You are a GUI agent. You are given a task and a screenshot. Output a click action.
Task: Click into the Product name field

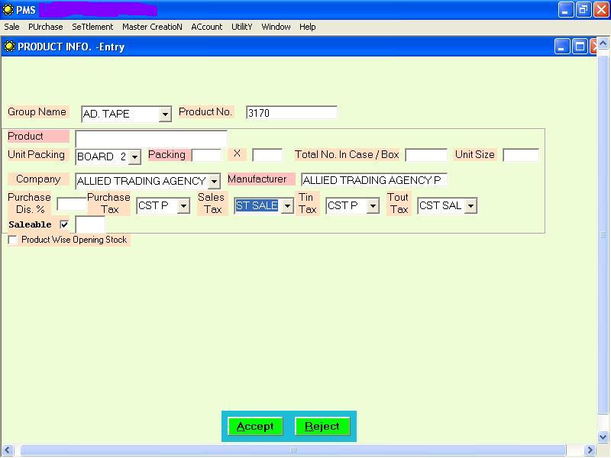pyautogui.click(x=151, y=139)
